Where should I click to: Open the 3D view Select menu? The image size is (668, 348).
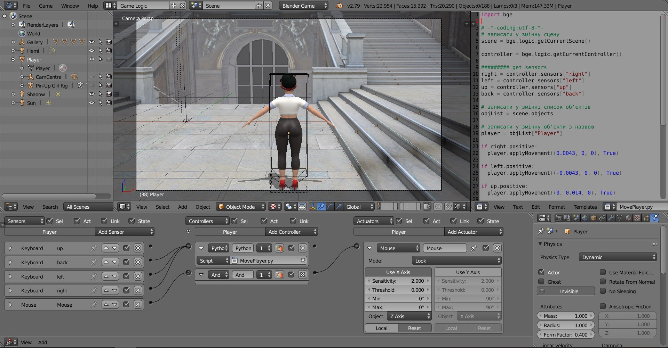click(x=162, y=207)
